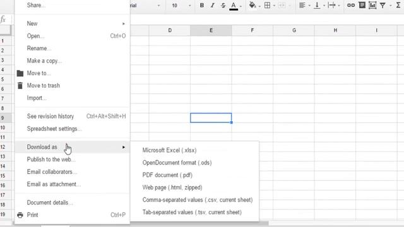The width and height of the screenshot is (404, 227).
Task: Select column D header
Action: click(x=170, y=30)
